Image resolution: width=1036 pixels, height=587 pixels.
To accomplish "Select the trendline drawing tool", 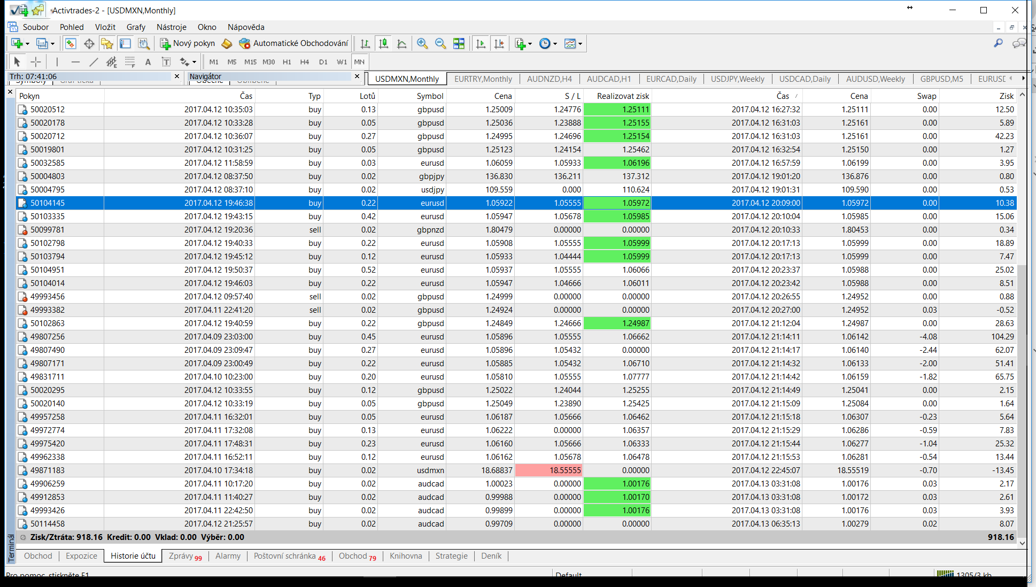I will coord(94,62).
